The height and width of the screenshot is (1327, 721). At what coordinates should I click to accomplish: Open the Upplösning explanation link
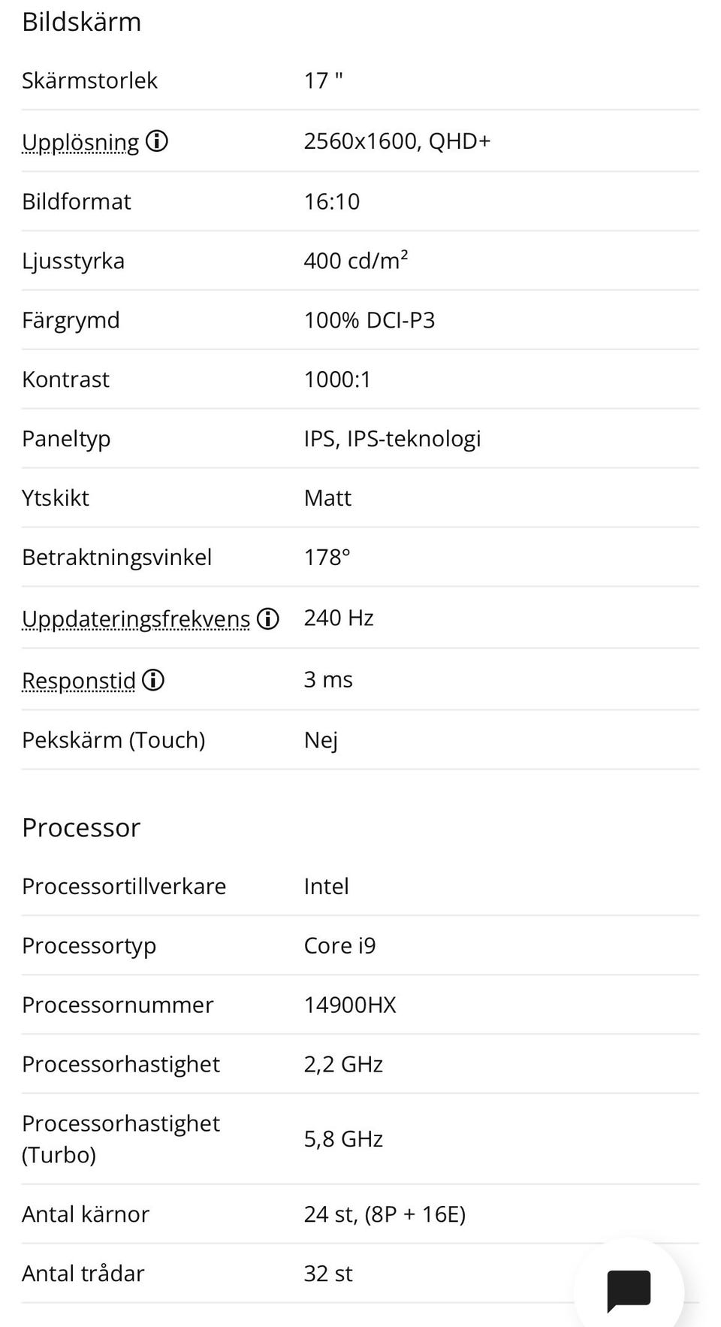(80, 141)
